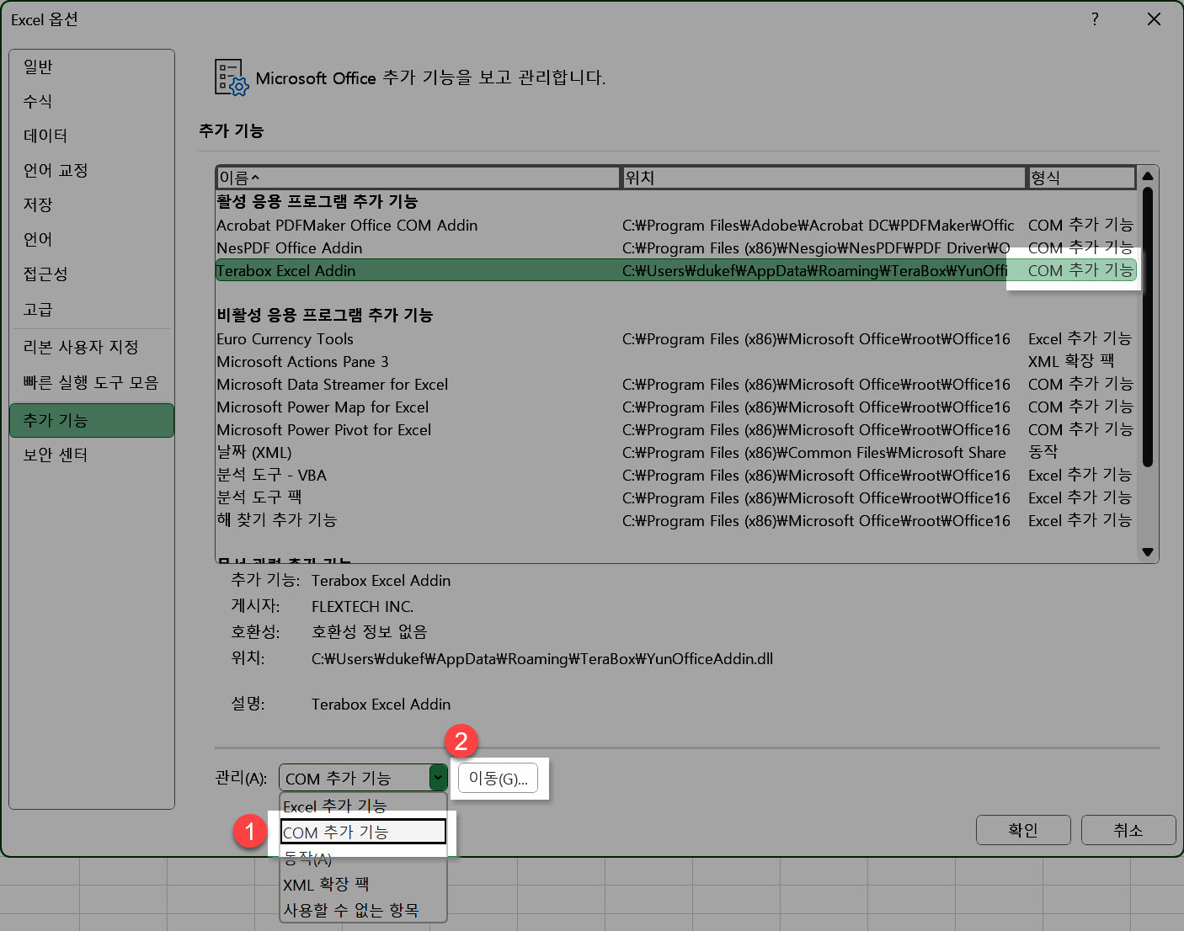Open 리본 사용자 지정 settings
The height and width of the screenshot is (931, 1184).
[x=92, y=347]
